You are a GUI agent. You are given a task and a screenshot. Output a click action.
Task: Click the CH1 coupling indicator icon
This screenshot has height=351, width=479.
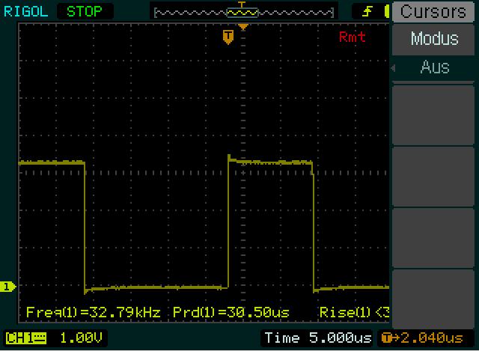coord(26,338)
